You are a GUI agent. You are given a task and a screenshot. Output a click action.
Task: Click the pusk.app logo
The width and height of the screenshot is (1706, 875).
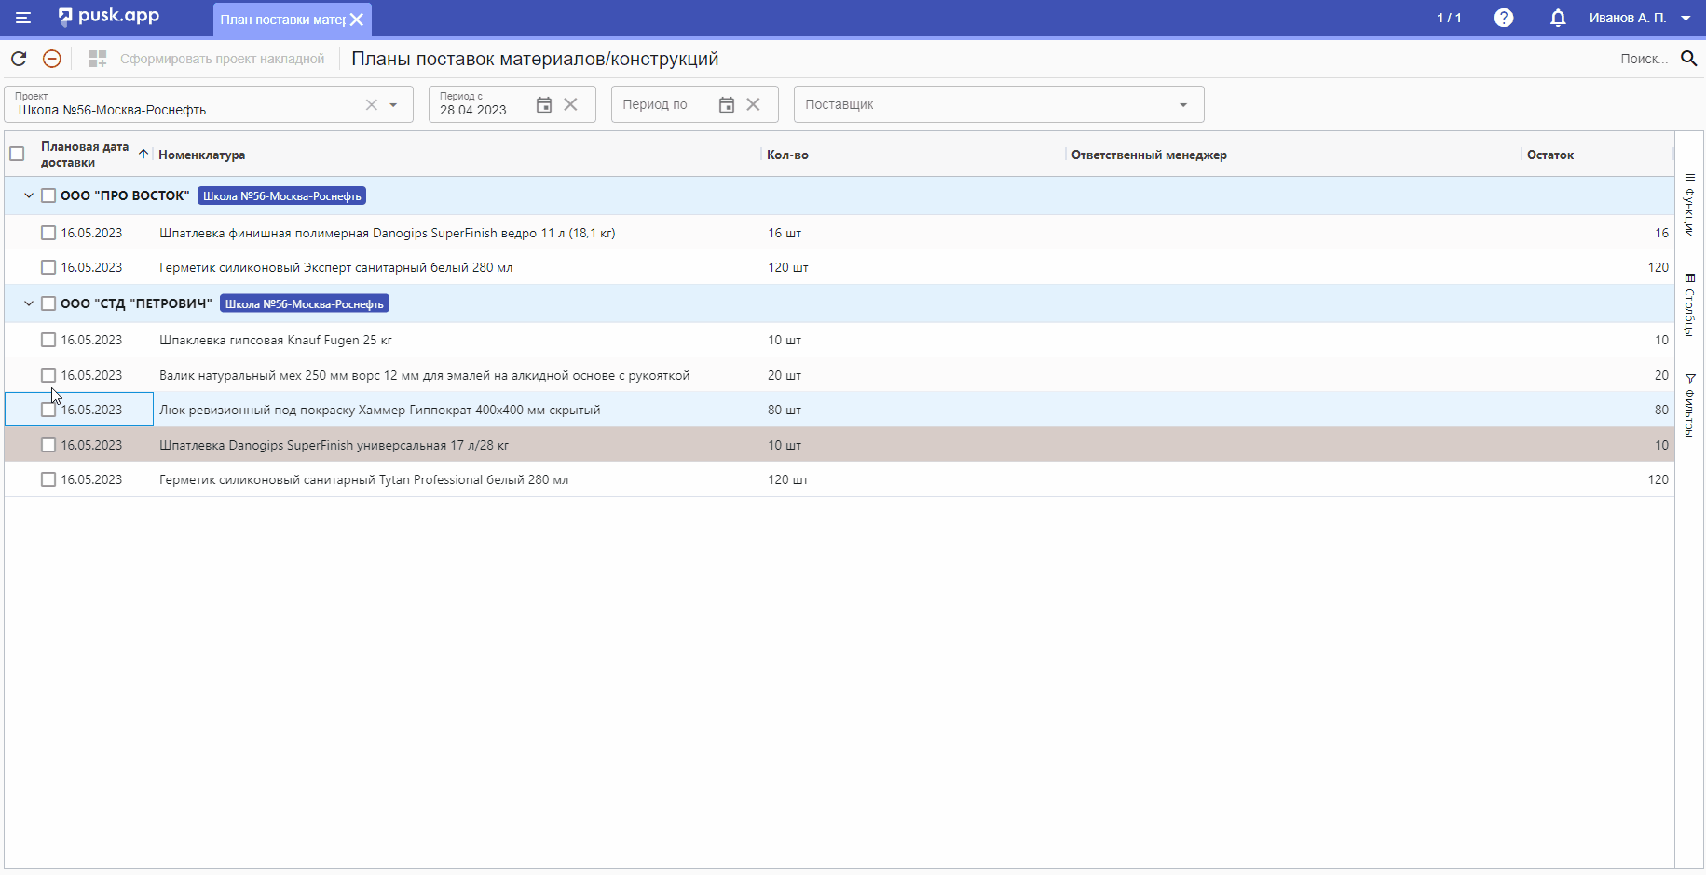tap(108, 17)
